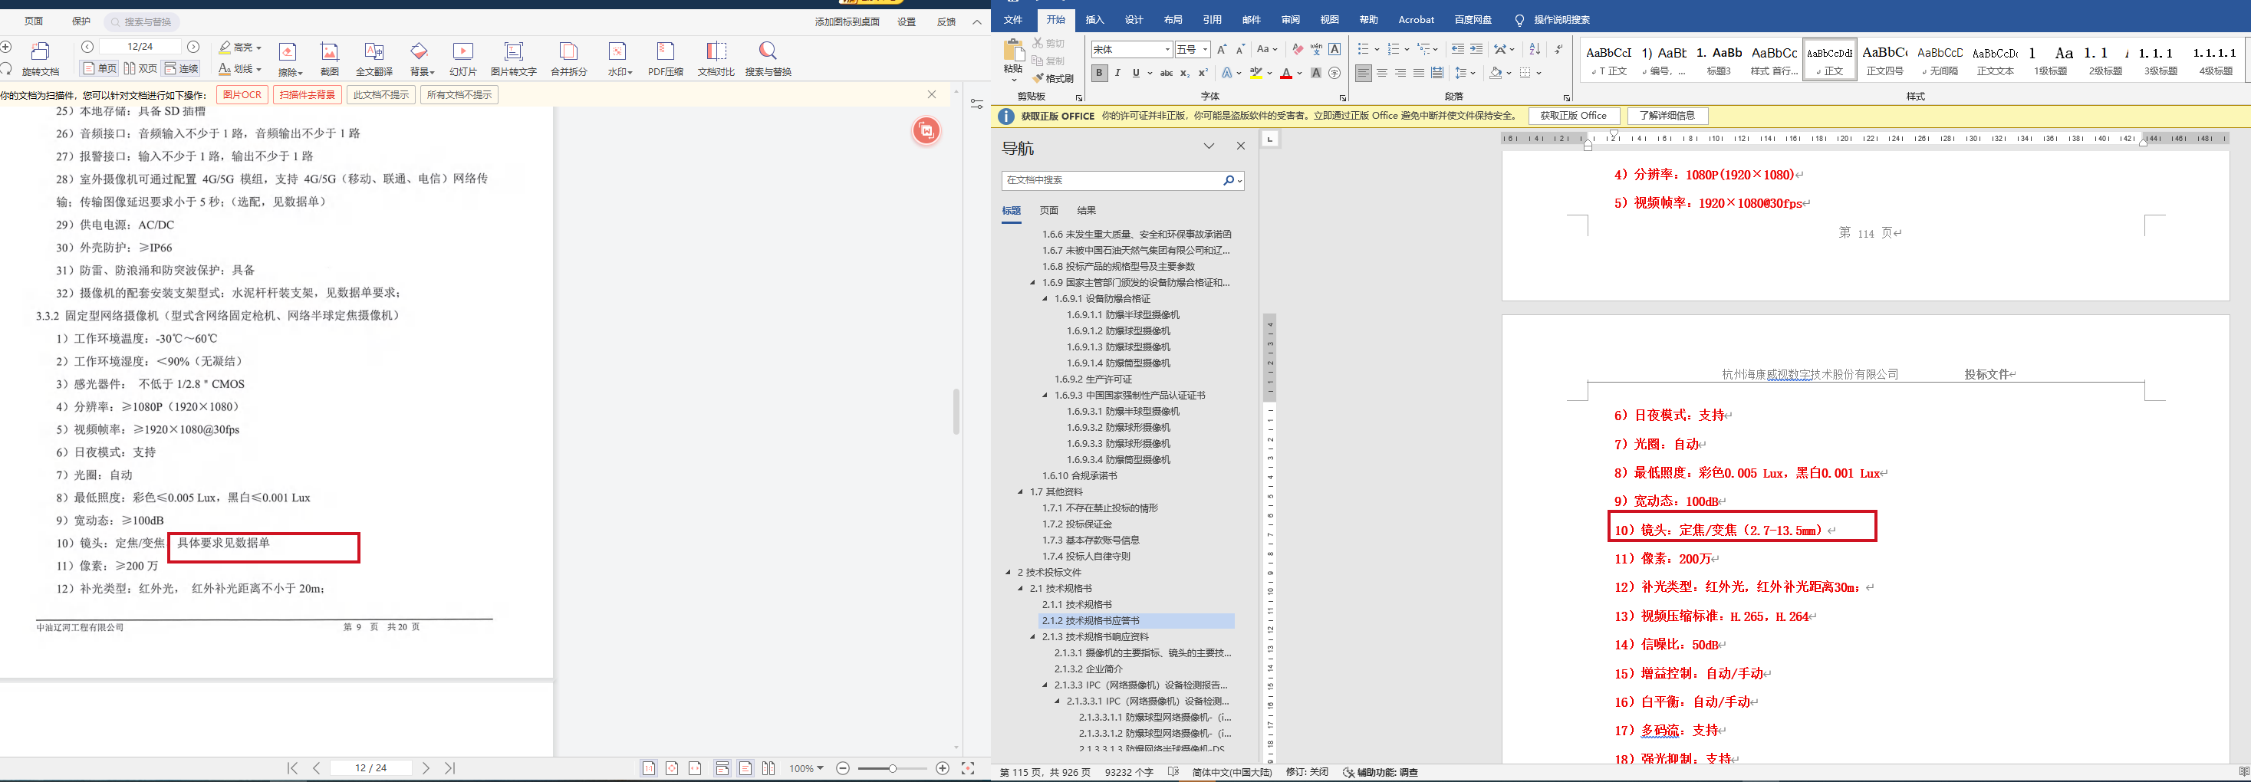
Task: Collapse the 2.1 技术规格书 tree node
Action: [1021, 589]
